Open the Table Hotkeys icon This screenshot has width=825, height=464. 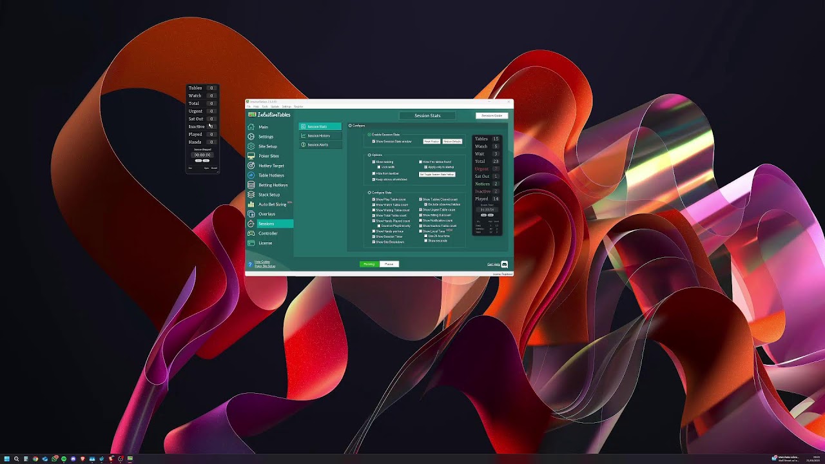[x=251, y=175]
